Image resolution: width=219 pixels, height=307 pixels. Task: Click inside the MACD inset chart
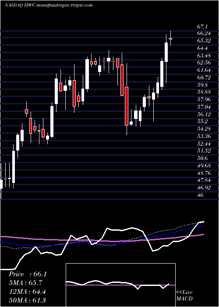coord(120,285)
